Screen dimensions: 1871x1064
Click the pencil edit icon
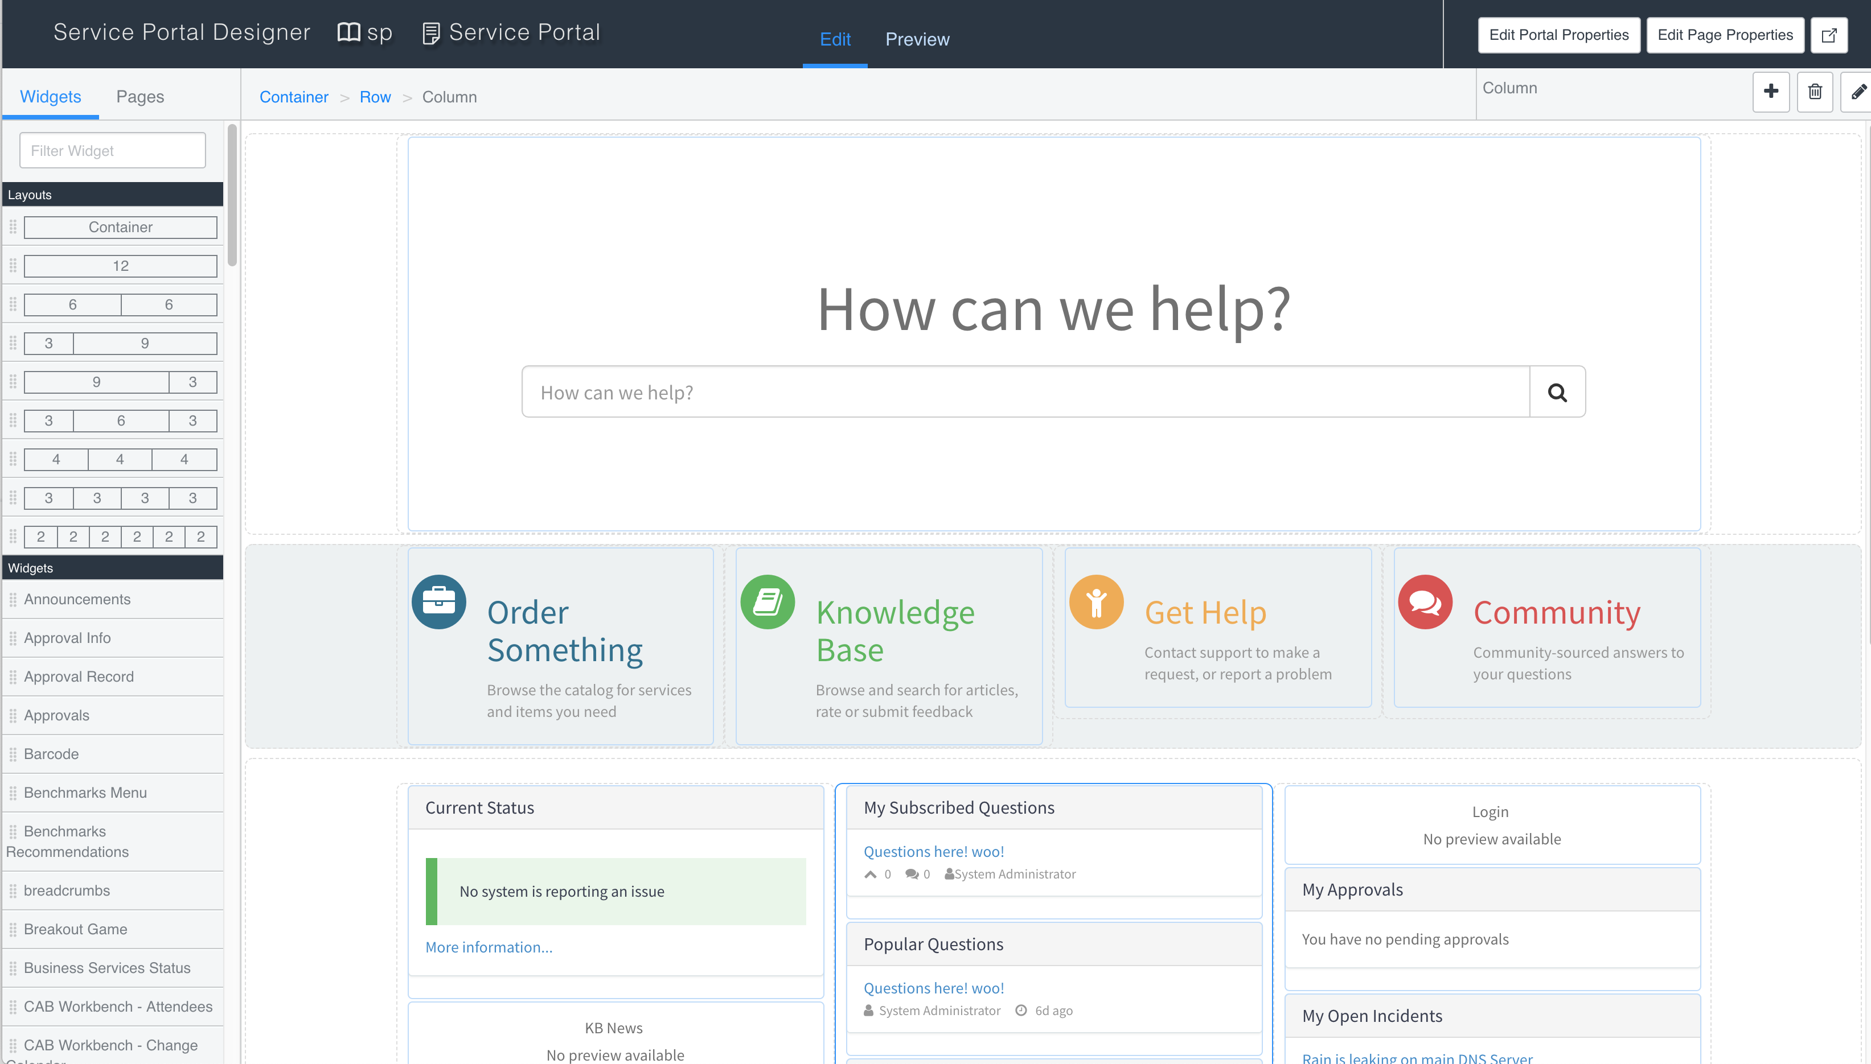1857,92
